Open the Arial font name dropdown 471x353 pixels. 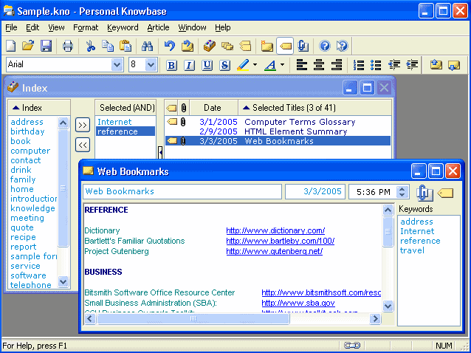pos(117,64)
